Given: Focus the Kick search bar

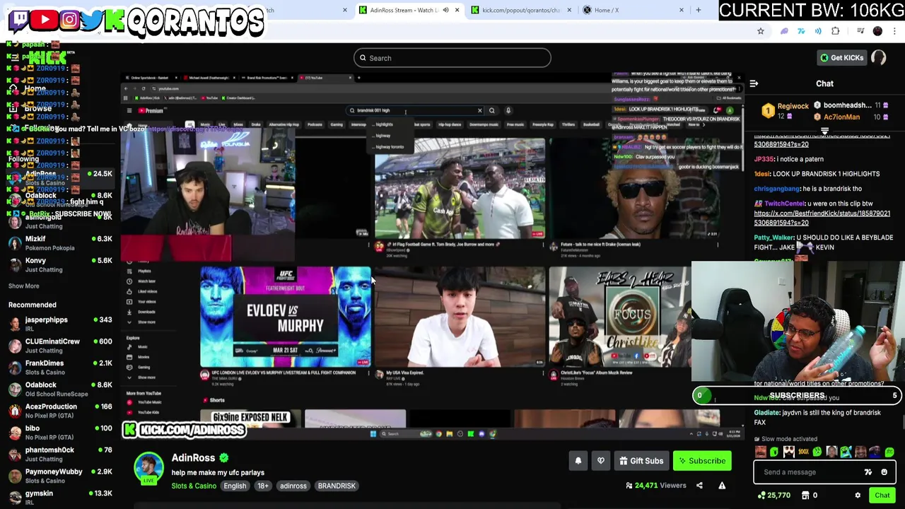Looking at the screenshot, I should (x=452, y=58).
